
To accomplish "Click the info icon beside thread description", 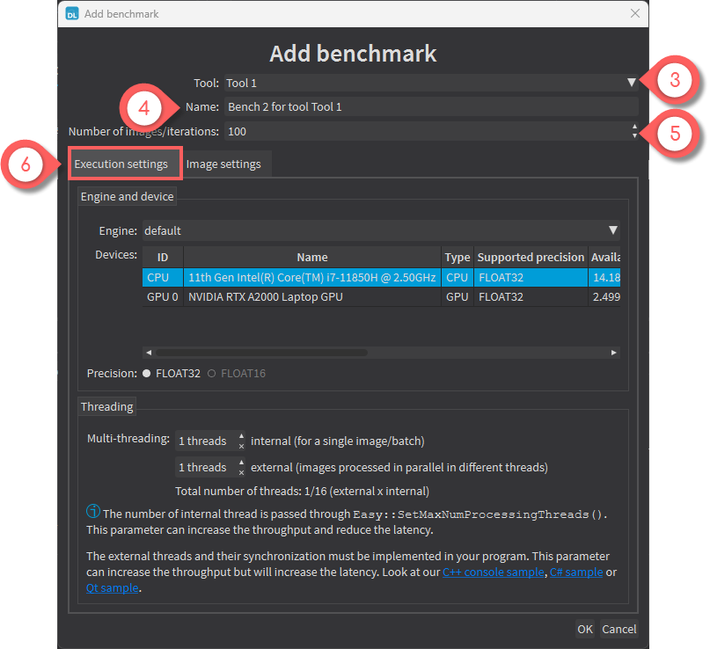I will pos(93,511).
